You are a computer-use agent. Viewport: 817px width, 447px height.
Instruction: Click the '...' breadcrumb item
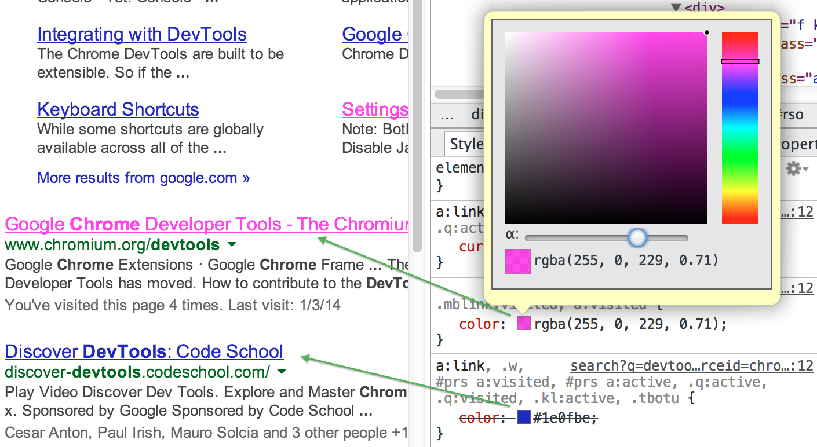tap(447, 115)
